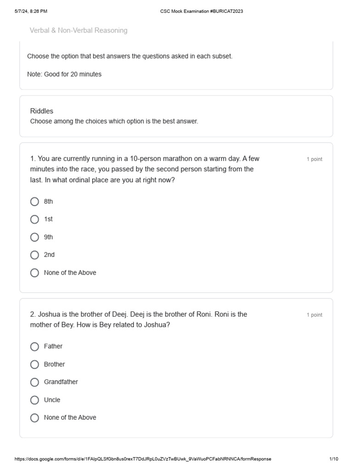Click the Google Forms URL in footer
This screenshot has width=353, height=470.
[x=143, y=459]
